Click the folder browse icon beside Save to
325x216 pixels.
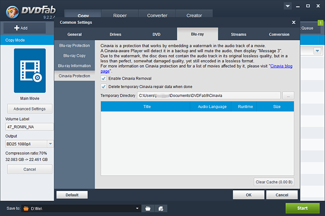pyautogui.click(x=148, y=209)
